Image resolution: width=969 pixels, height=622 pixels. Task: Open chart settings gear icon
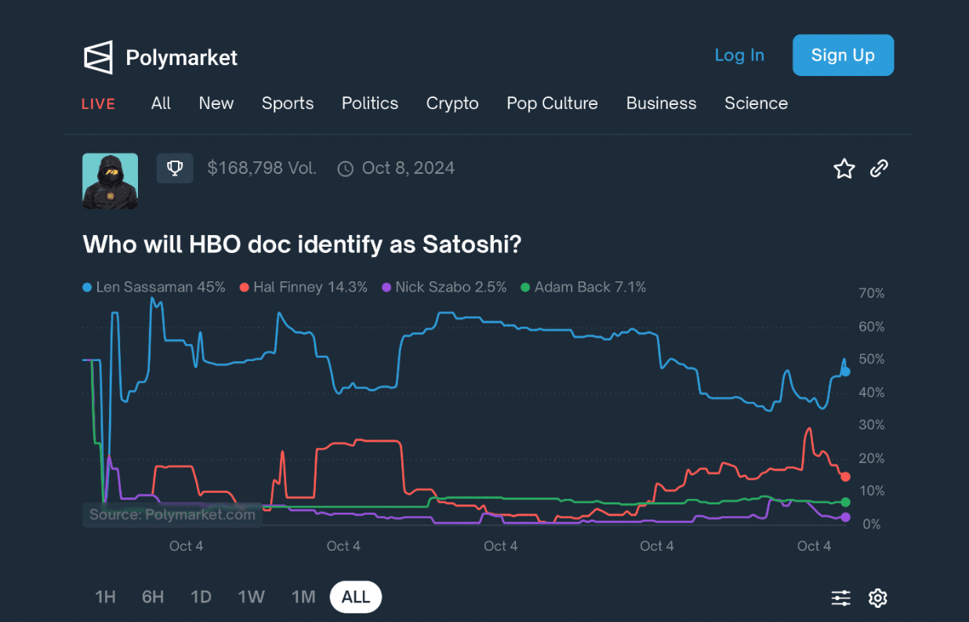click(878, 598)
